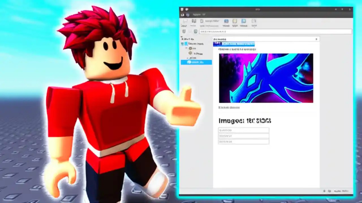The height and width of the screenshot is (203, 362).
Task: Click the dragon artwork thumbnail
Action: (266, 78)
